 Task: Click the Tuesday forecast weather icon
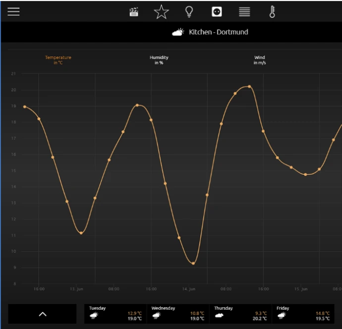[x=94, y=315]
